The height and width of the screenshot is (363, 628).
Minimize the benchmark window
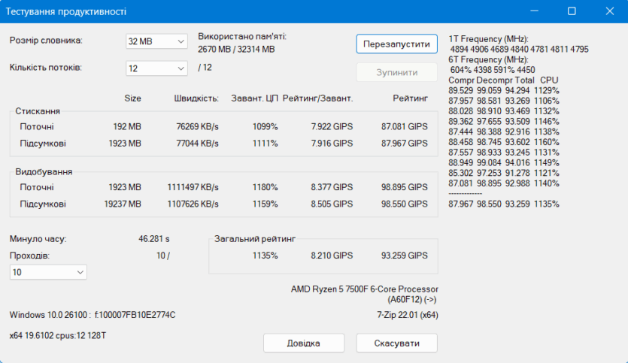(535, 11)
